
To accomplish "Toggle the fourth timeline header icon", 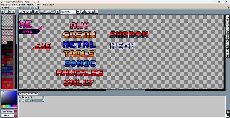I will (29, 97).
